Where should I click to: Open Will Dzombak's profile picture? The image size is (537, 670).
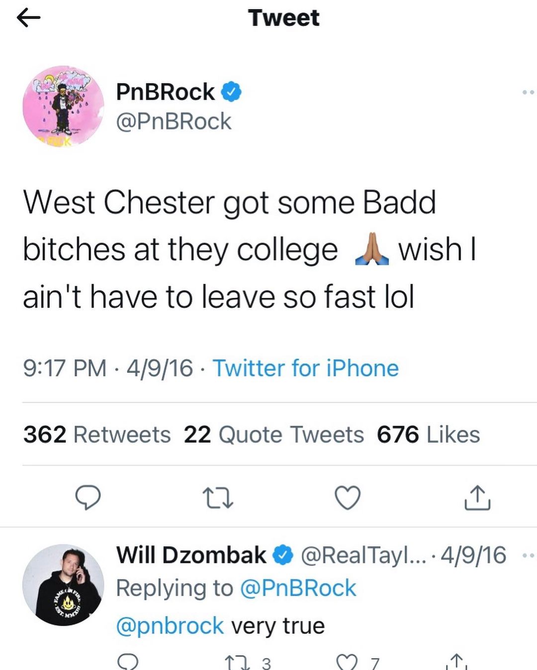pos(63,585)
